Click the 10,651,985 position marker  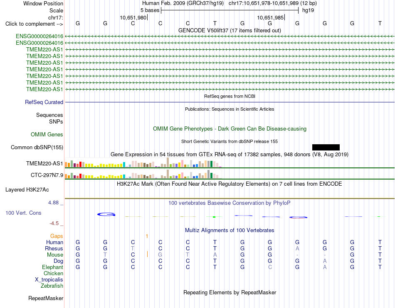[270, 17]
